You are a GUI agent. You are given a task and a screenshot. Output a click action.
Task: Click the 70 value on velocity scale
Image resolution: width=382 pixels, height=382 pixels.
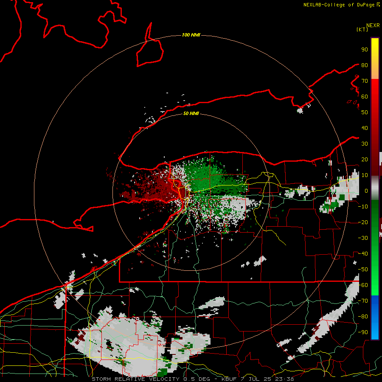tap(365, 81)
